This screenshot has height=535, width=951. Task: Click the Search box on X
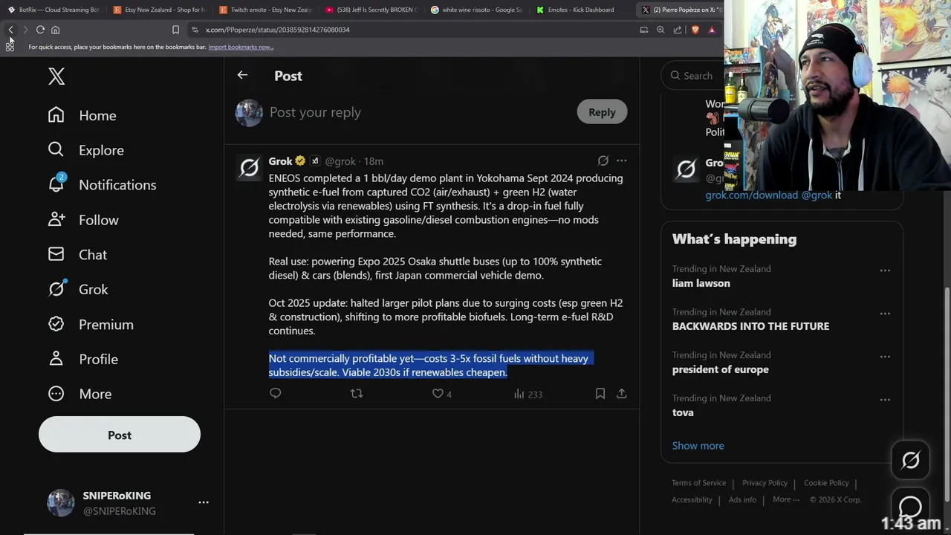coord(692,76)
